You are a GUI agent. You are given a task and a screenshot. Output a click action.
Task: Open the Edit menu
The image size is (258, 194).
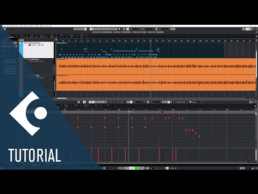(x=8, y=26)
